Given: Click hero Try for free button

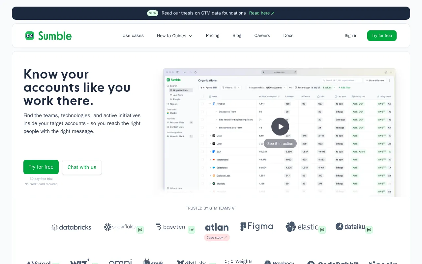Looking at the screenshot, I should click(41, 167).
